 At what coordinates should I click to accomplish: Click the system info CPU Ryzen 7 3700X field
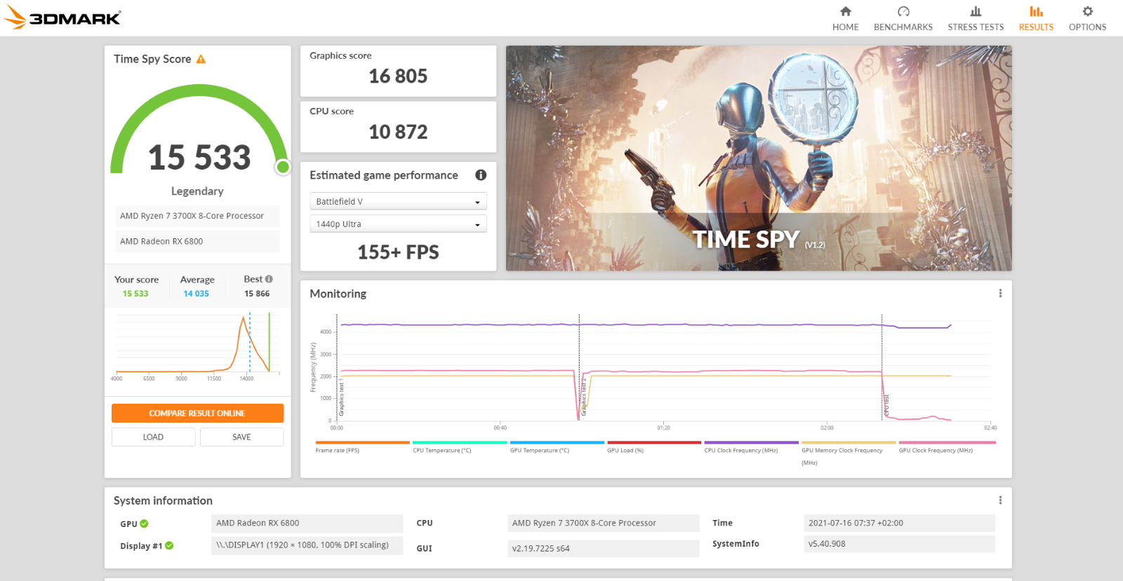pos(604,523)
